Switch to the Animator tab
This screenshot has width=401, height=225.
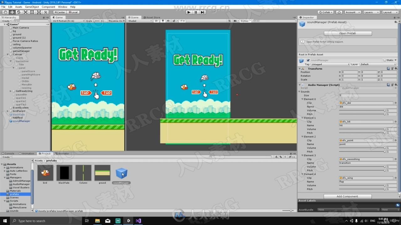[62, 153]
